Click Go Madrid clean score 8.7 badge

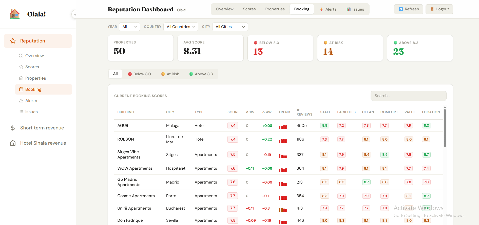pyautogui.click(x=366, y=182)
